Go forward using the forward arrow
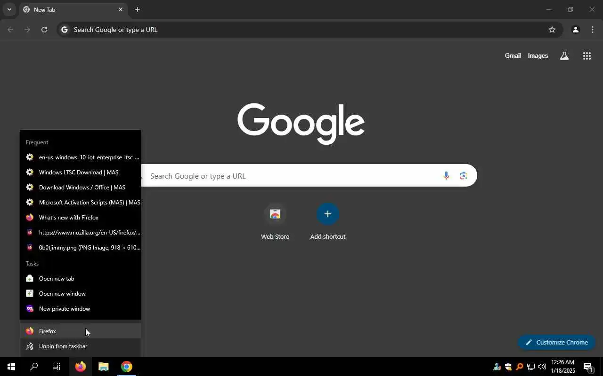 [27, 30]
